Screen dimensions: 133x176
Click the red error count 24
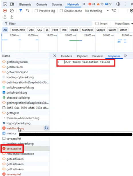pyautogui.click(x=92, y=4)
